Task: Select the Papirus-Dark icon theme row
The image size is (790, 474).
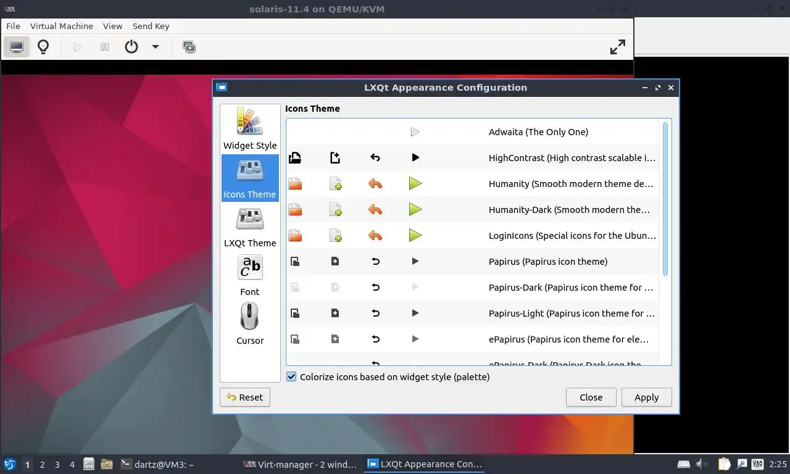Action: point(473,288)
